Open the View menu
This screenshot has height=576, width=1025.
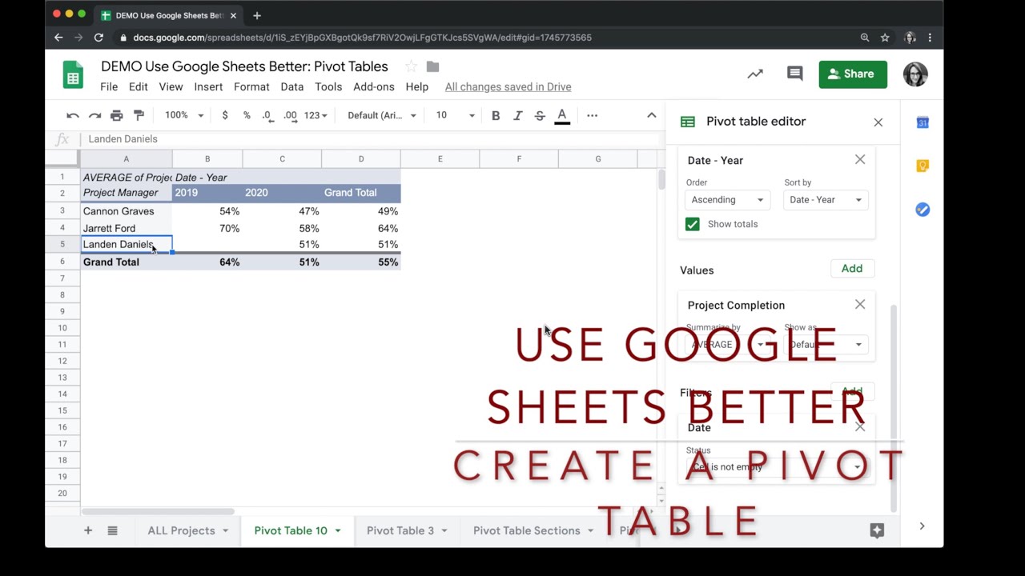171,86
